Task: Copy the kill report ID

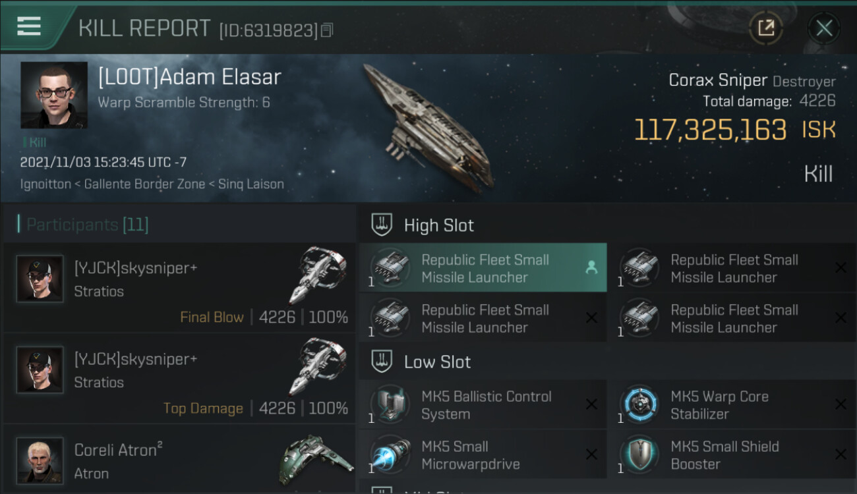Action: pos(328,30)
